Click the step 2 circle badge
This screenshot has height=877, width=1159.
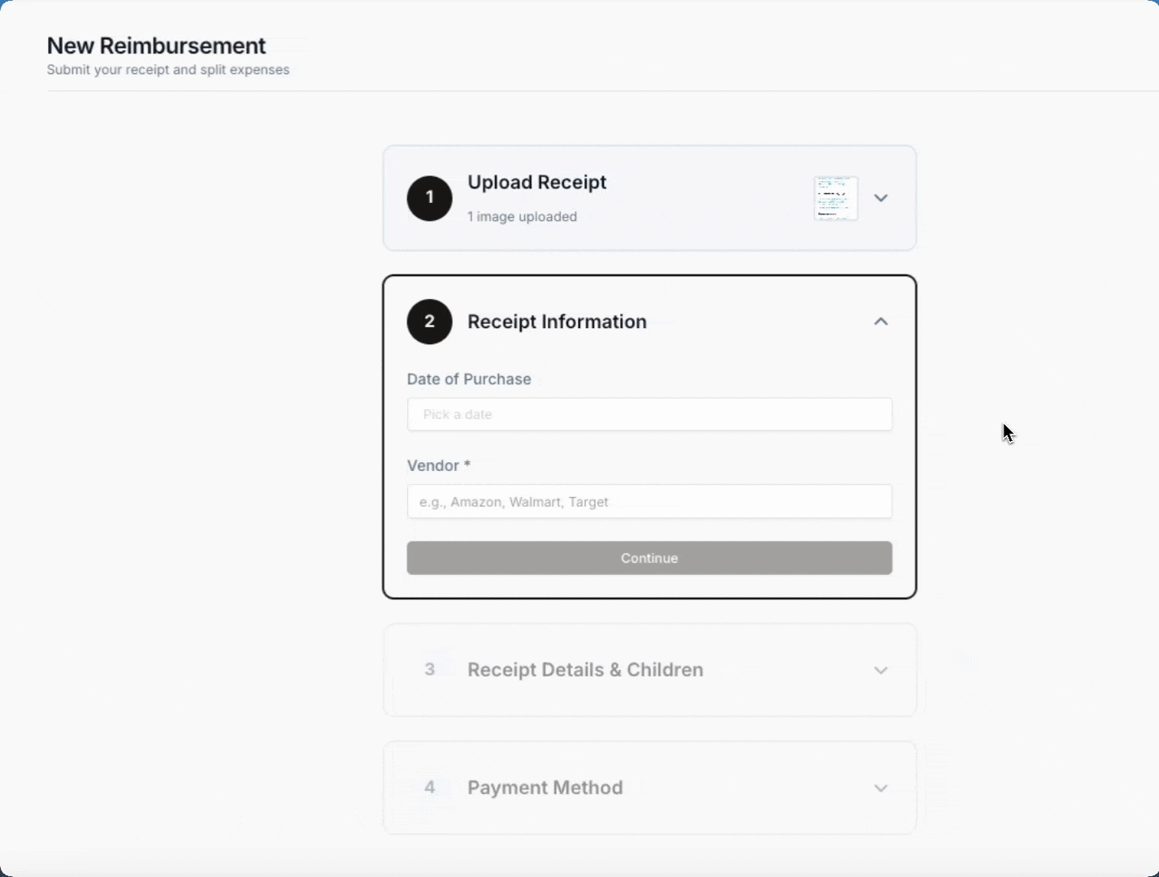pos(429,322)
